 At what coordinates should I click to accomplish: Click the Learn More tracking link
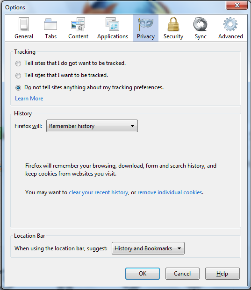point(29,99)
